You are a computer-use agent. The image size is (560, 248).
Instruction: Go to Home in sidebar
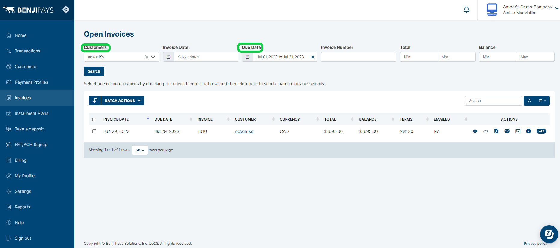click(x=37, y=35)
